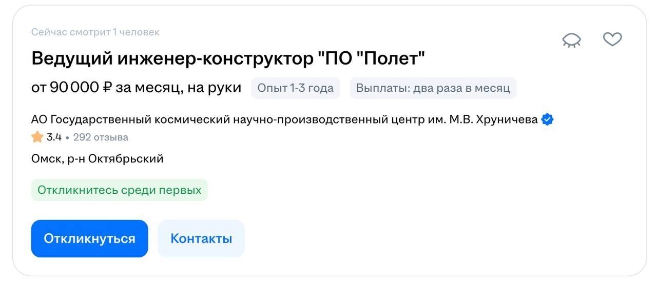Click the district label Октябрьский
The height and width of the screenshot is (285, 657).
(x=126, y=159)
